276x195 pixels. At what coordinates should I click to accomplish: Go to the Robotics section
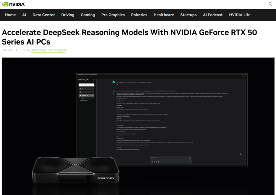[x=139, y=15]
